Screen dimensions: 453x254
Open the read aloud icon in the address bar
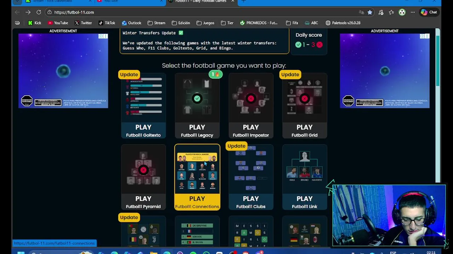click(x=361, y=12)
